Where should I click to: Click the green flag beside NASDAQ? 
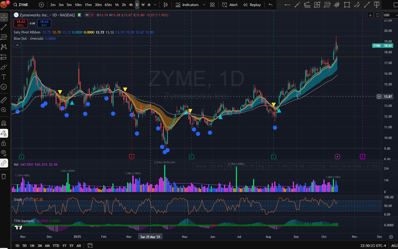tap(79, 15)
